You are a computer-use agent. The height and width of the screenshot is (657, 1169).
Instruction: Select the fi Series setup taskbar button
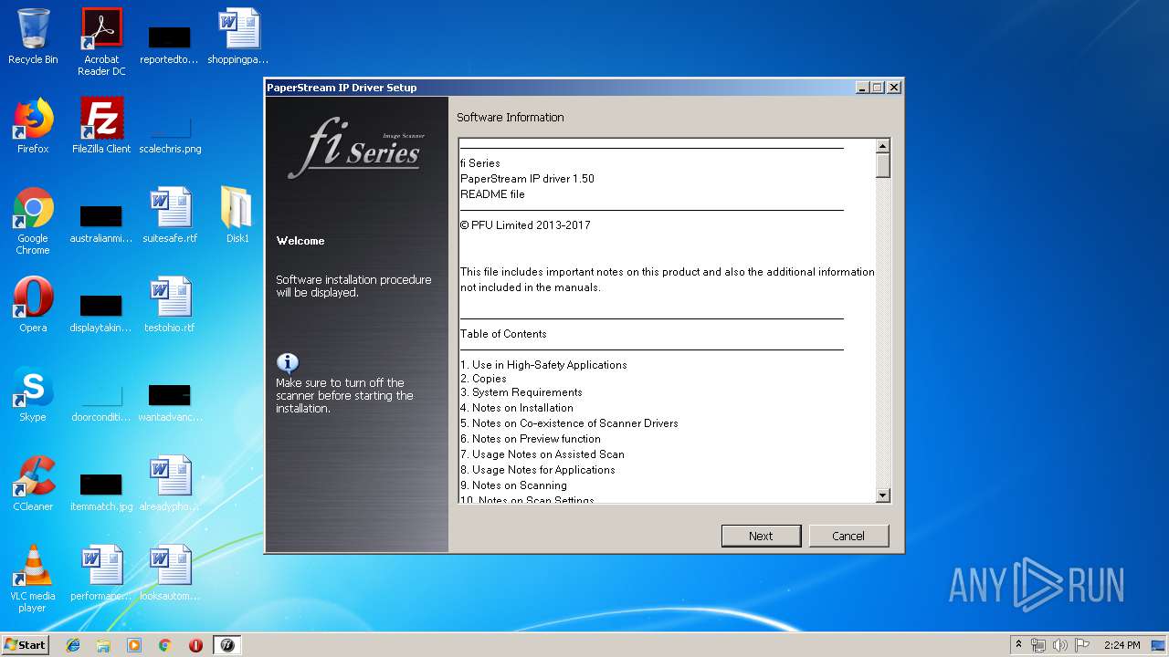tap(227, 645)
